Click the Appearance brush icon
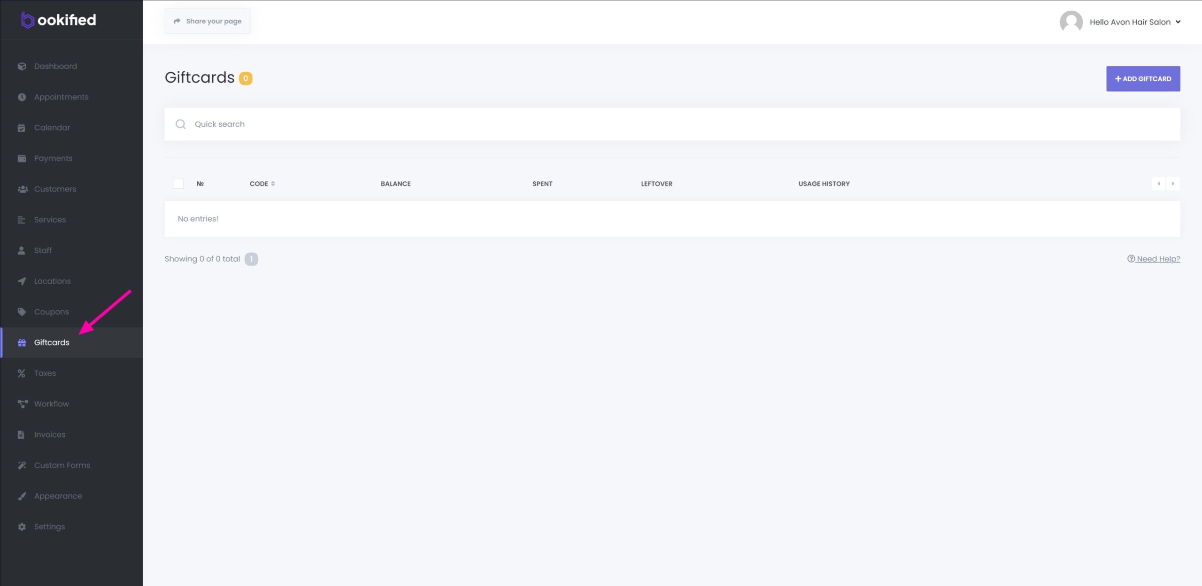Image resolution: width=1202 pixels, height=586 pixels. tap(22, 496)
